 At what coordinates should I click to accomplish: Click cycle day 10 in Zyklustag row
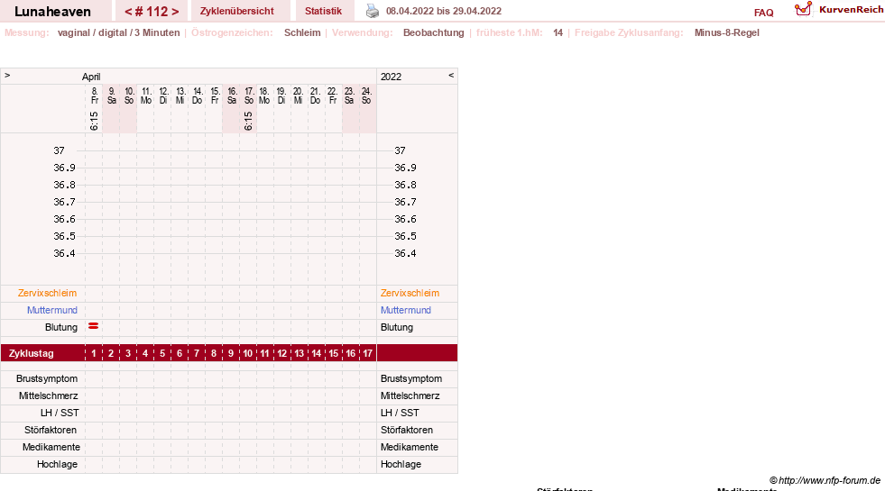[x=248, y=353]
